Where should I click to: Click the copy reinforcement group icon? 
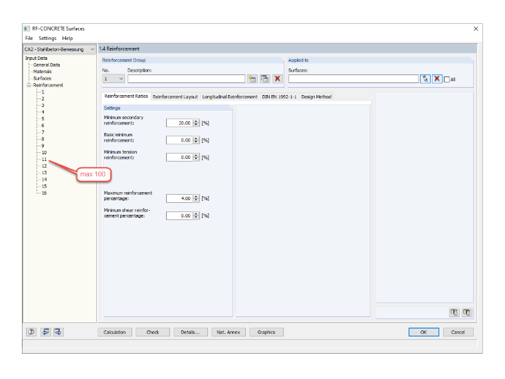tap(264, 79)
